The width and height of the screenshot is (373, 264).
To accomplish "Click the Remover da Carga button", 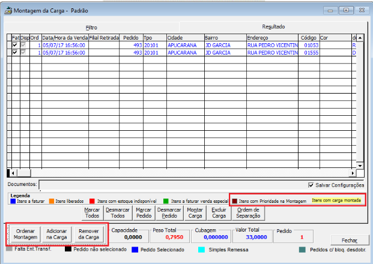I will pyautogui.click(x=89, y=234).
